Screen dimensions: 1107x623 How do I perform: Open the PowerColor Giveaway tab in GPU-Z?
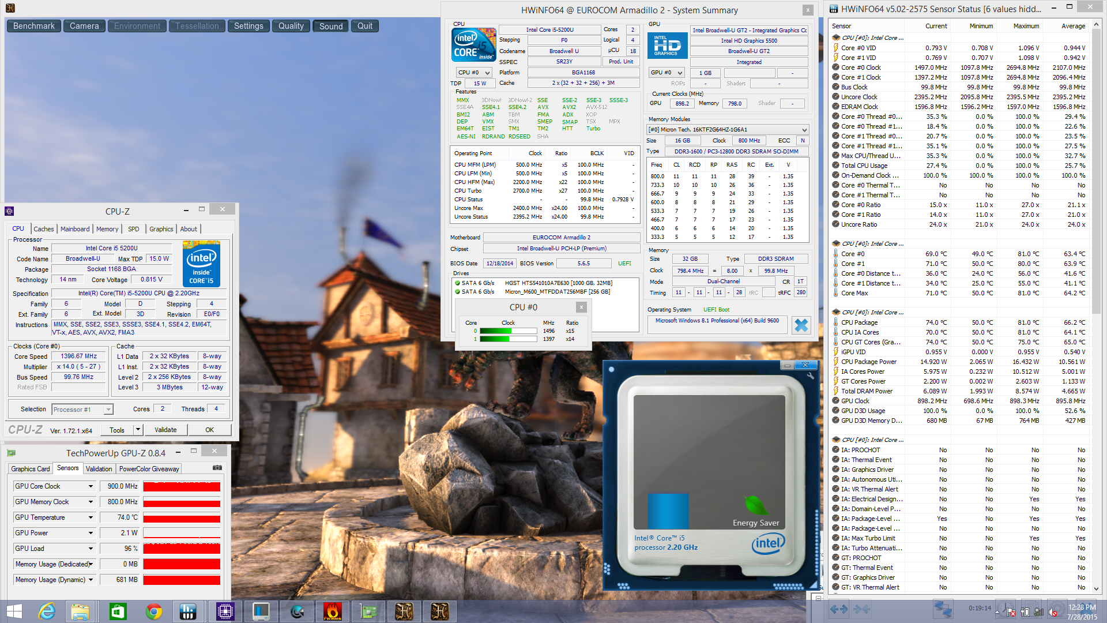click(149, 469)
